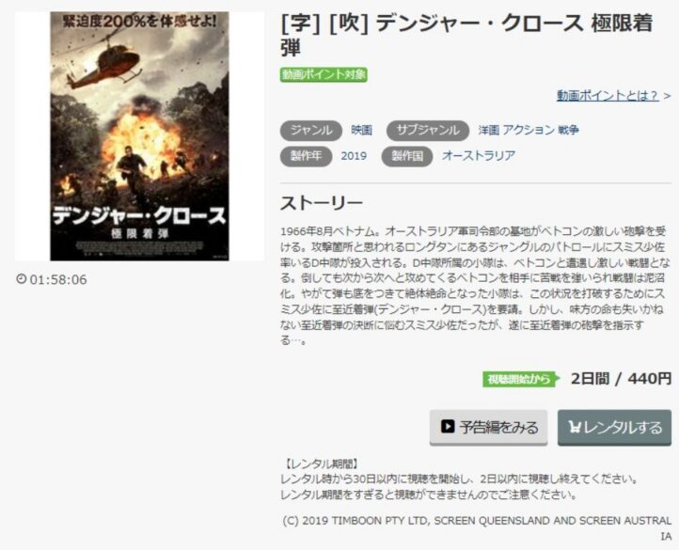Click the 製作国 label tag
Viewport: 679px width, 550px height.
point(407,156)
